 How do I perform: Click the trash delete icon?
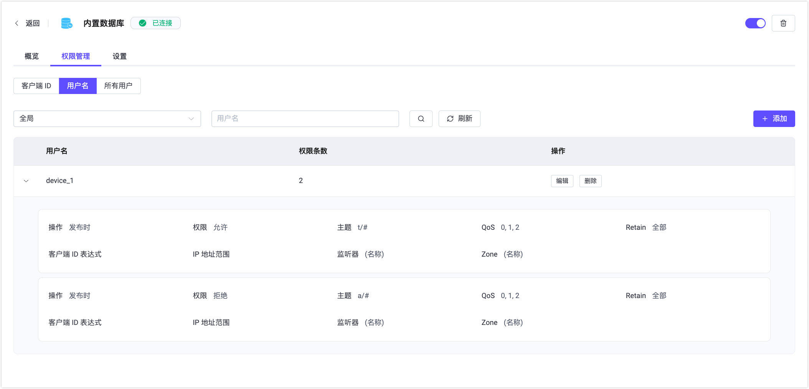point(783,23)
